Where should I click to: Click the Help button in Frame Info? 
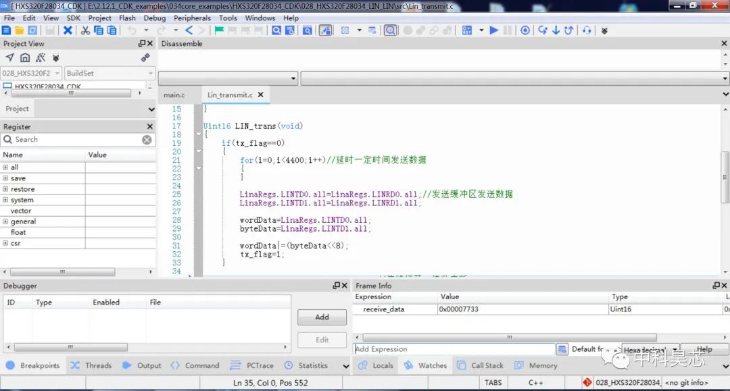pyautogui.click(x=704, y=348)
